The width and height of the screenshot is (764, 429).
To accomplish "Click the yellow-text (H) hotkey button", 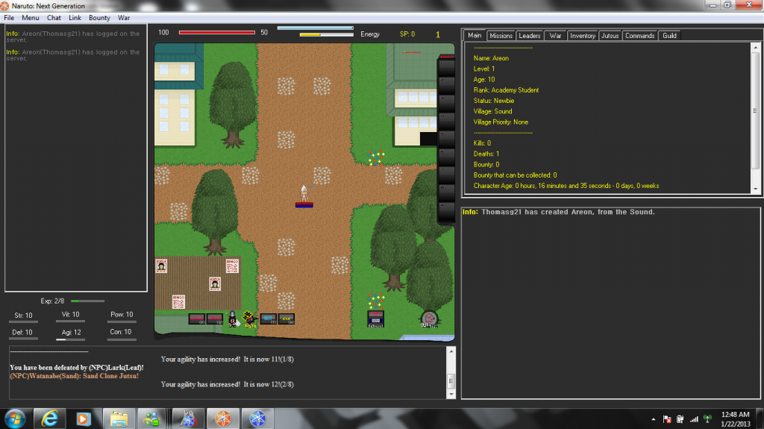I will click(x=286, y=319).
